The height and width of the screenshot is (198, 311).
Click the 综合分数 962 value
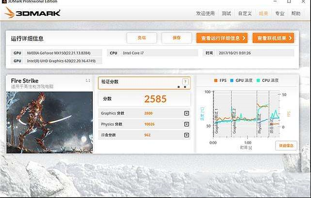(x=147, y=135)
